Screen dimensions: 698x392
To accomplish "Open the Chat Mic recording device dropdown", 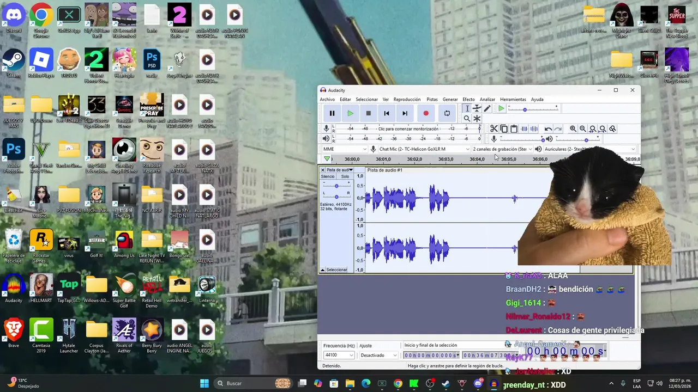I will (424, 149).
